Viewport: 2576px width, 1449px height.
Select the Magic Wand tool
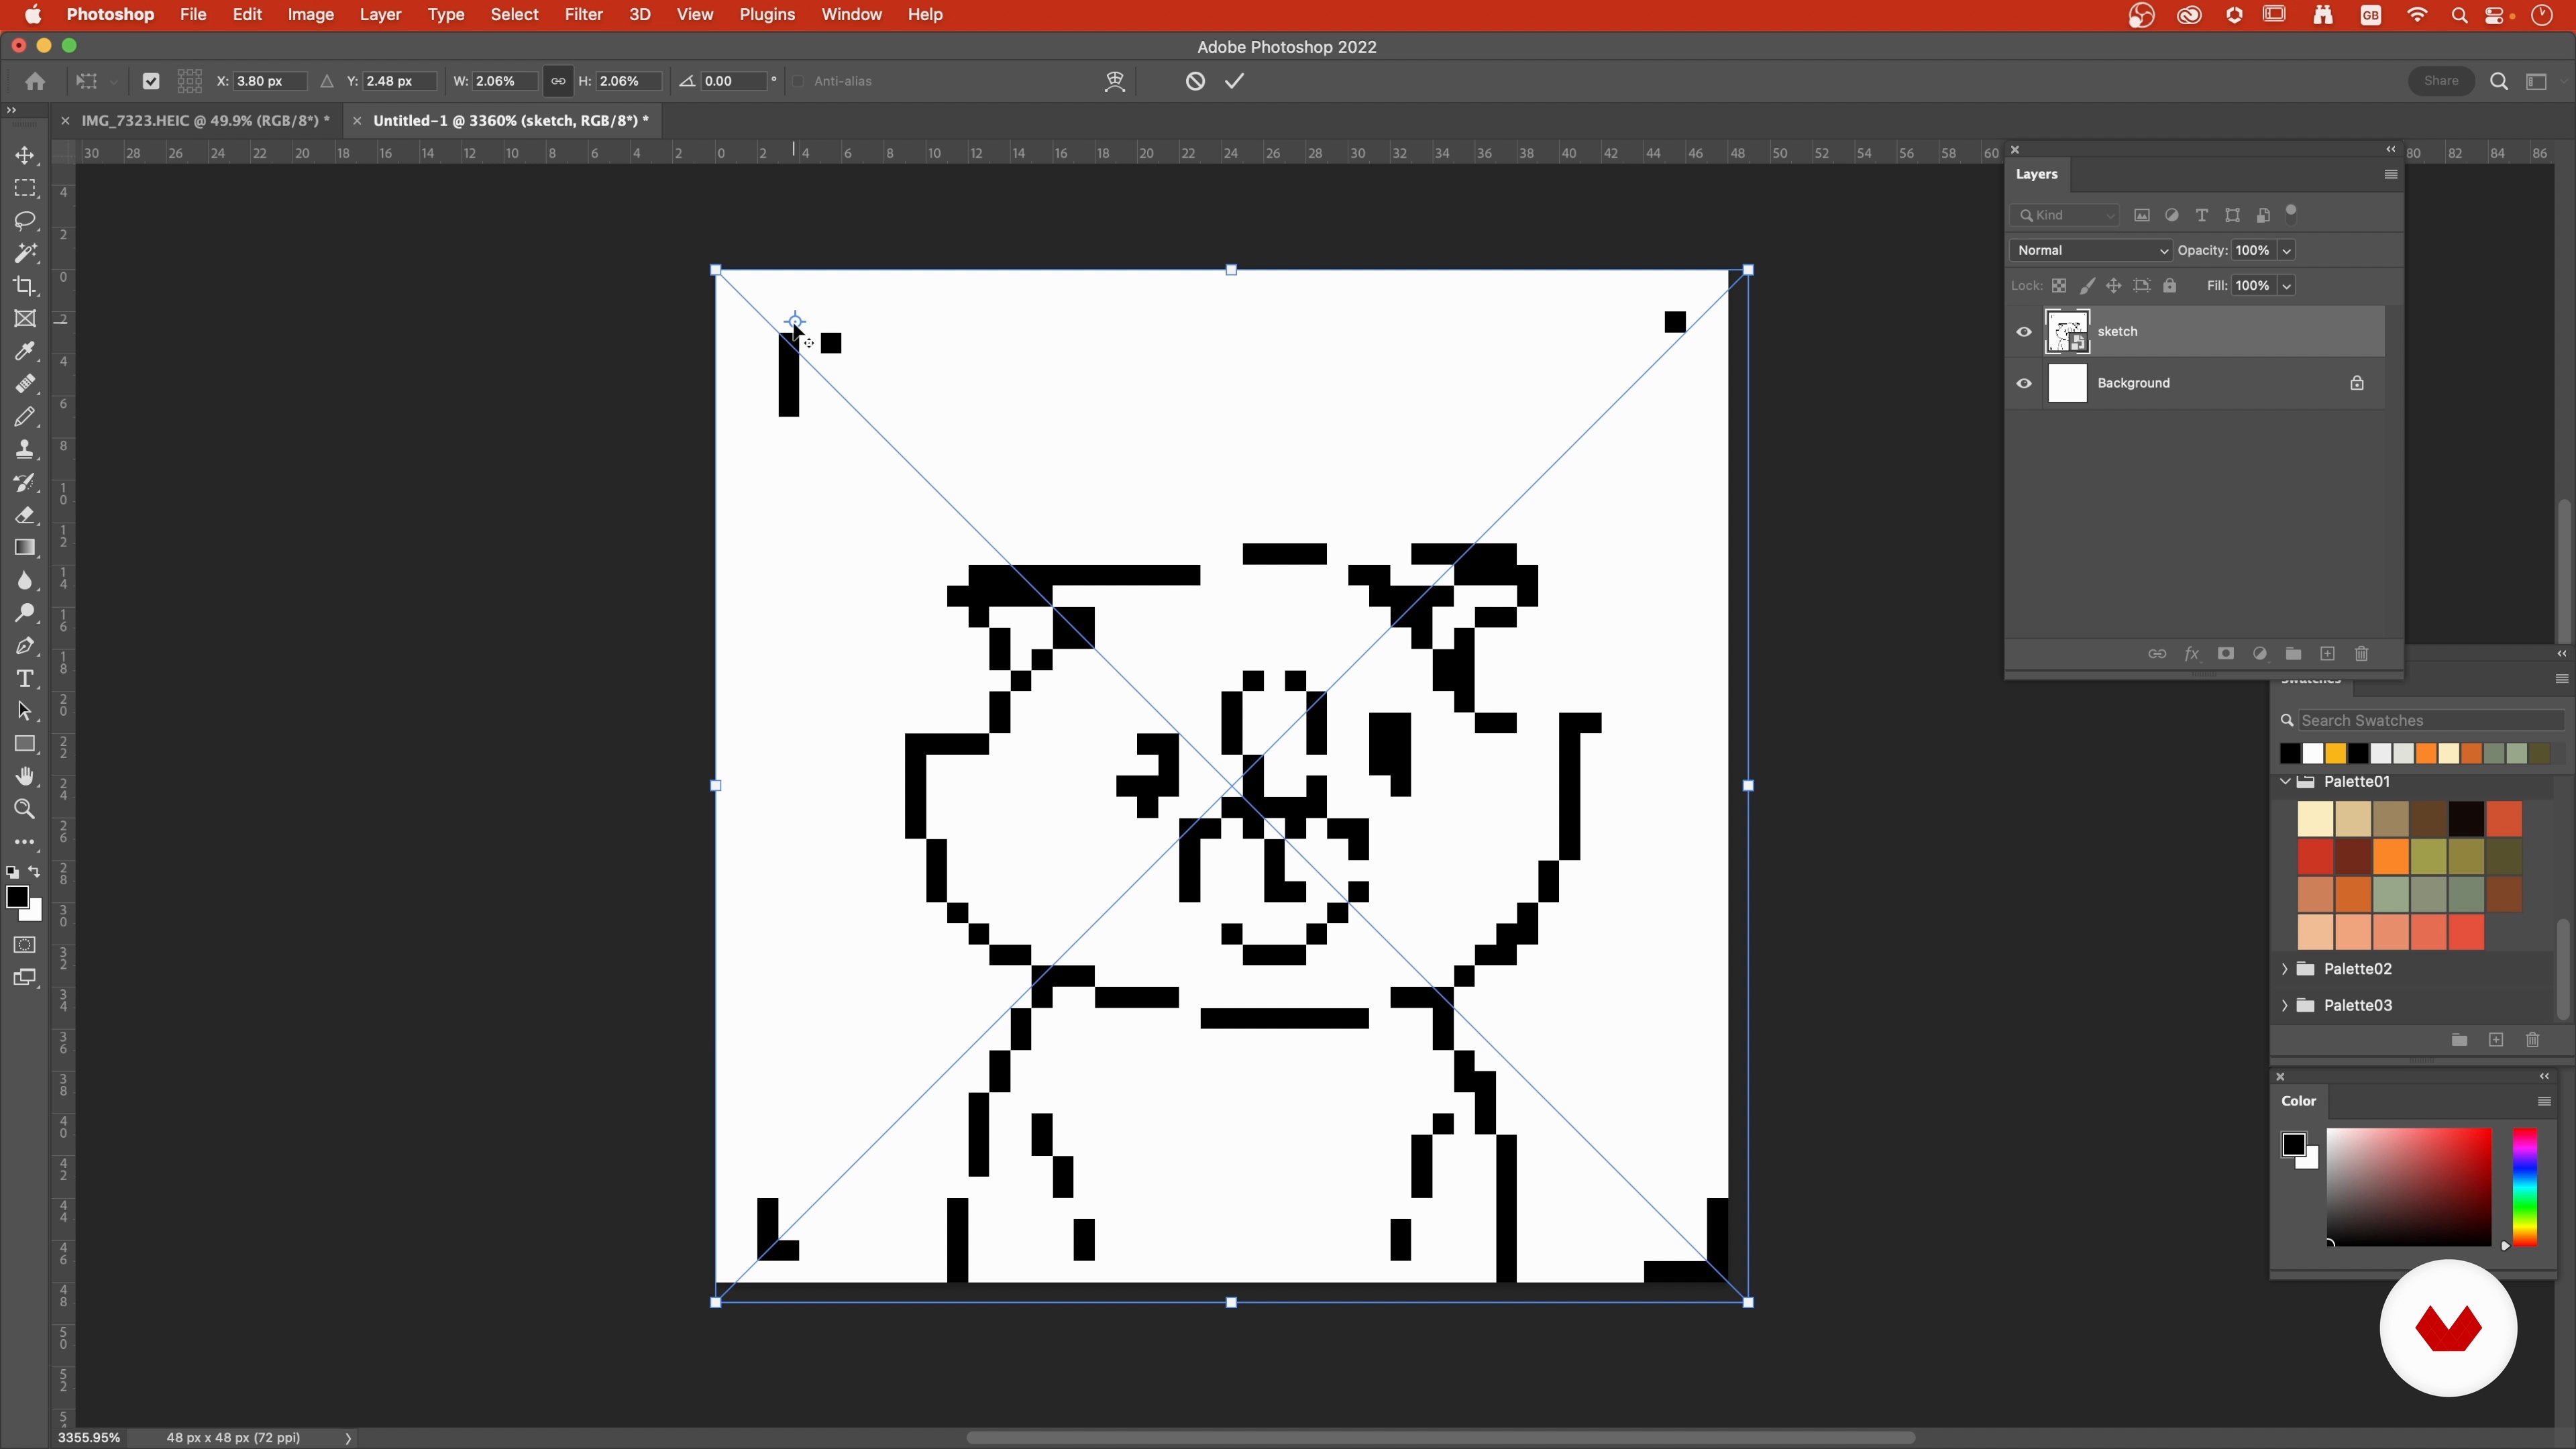click(25, 253)
